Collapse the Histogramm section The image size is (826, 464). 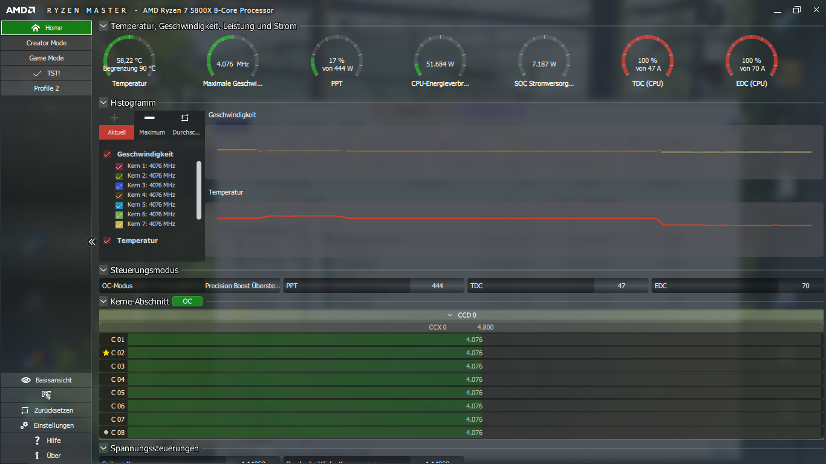coord(103,103)
